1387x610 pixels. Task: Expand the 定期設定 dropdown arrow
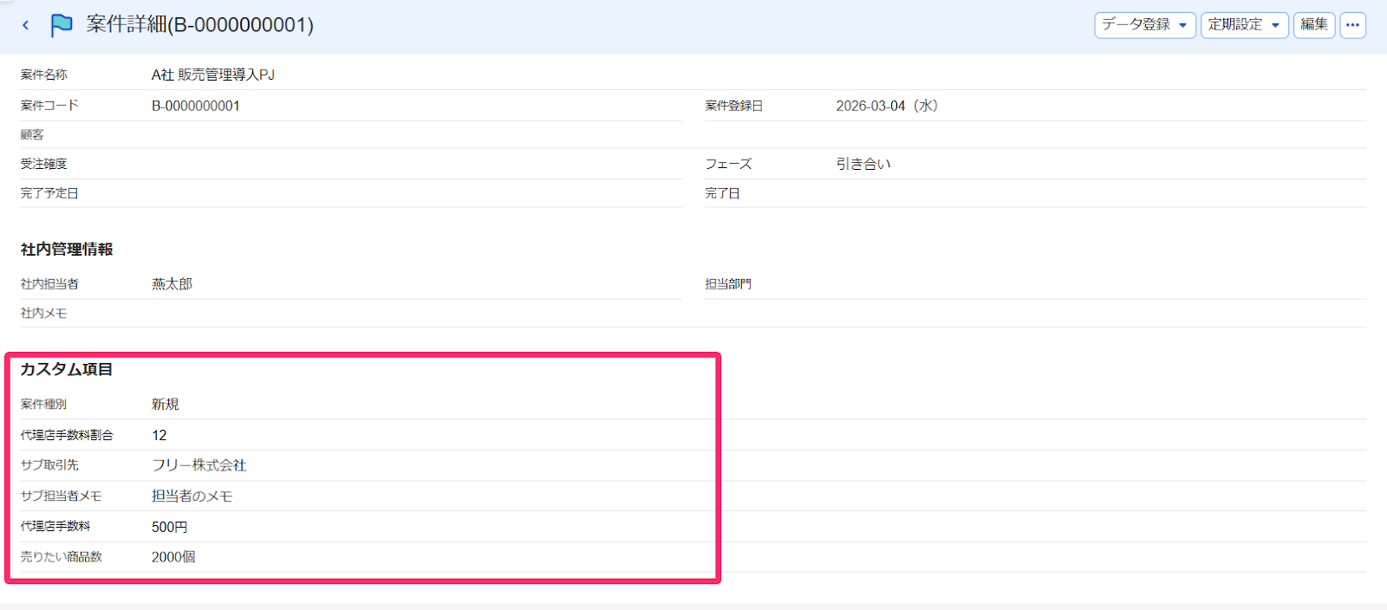tap(1275, 25)
